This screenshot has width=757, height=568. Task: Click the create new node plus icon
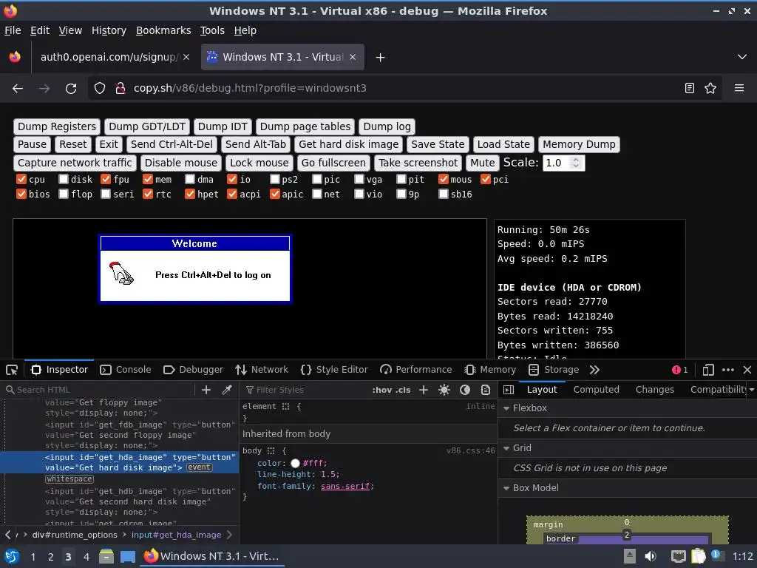point(206,390)
